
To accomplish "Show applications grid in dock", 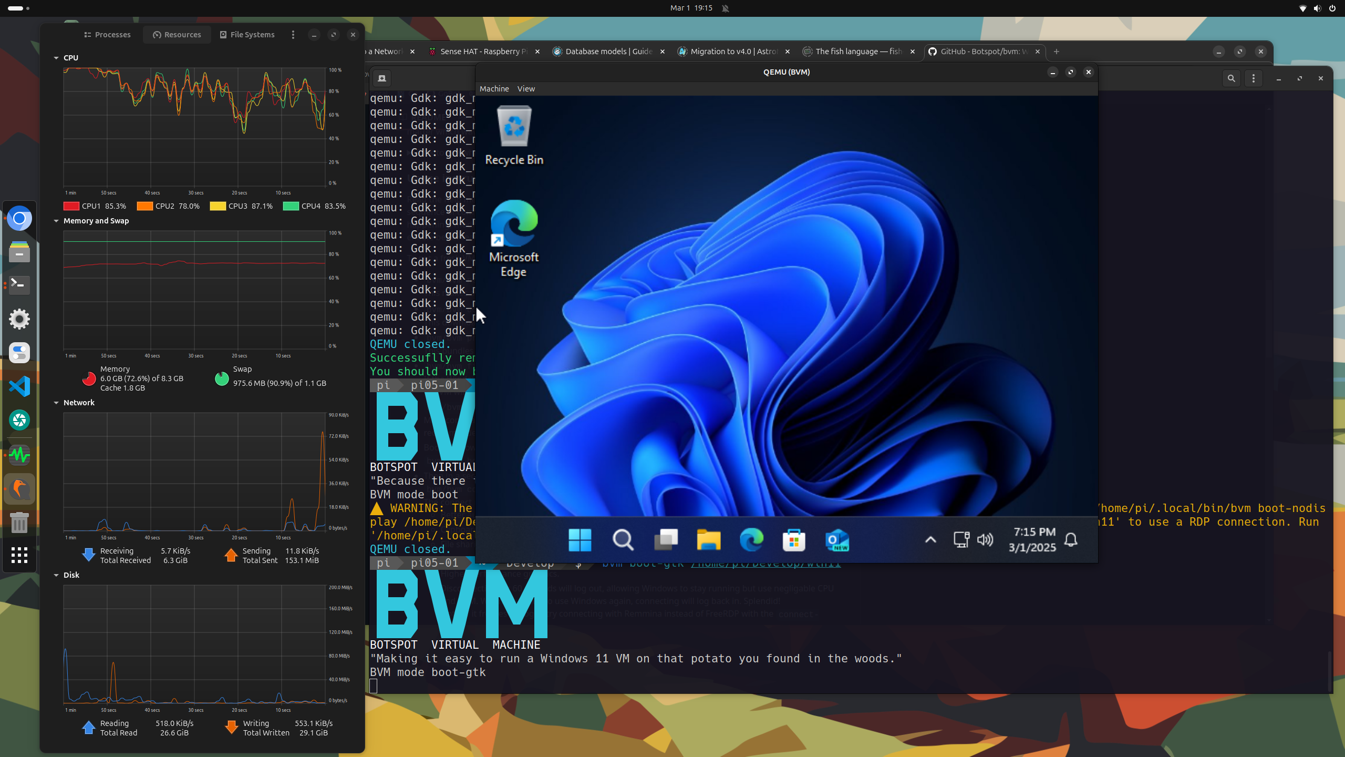I will point(19,555).
